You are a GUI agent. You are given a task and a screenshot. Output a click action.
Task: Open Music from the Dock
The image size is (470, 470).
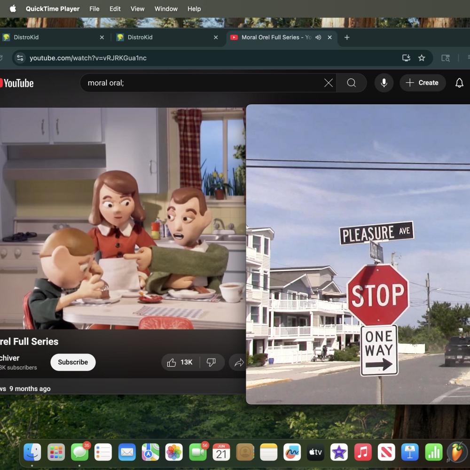pos(363,452)
